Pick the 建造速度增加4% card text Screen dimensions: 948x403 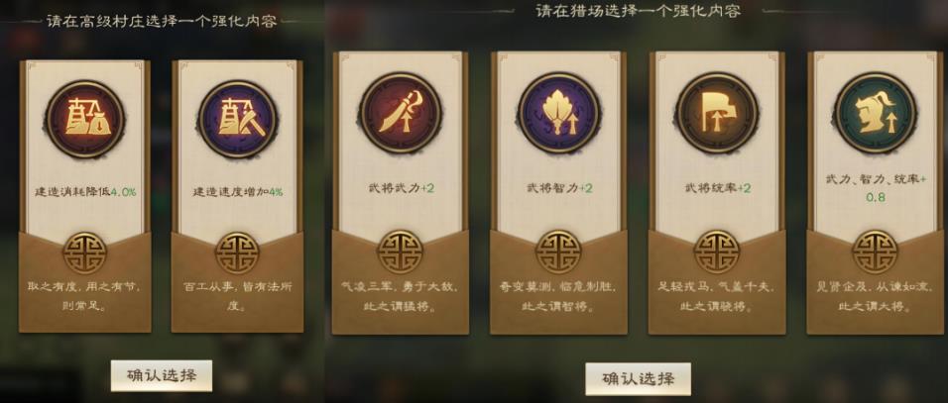[238, 192]
